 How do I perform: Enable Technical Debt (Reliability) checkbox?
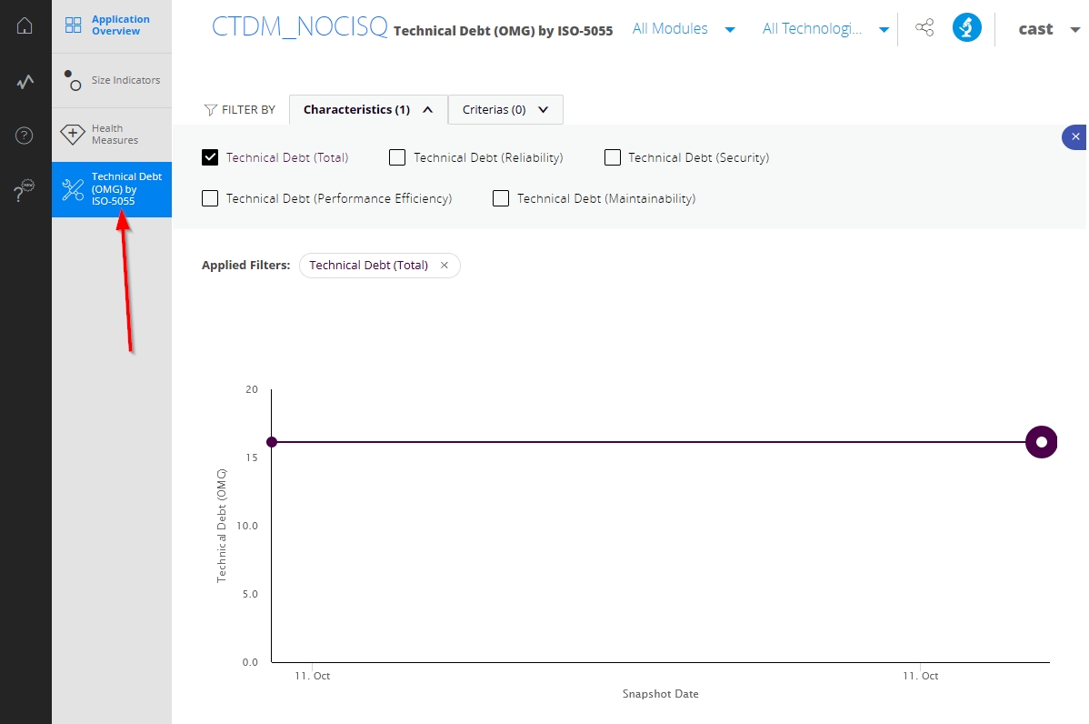coord(397,157)
